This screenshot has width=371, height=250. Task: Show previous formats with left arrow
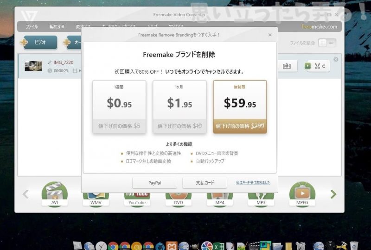[26, 194]
